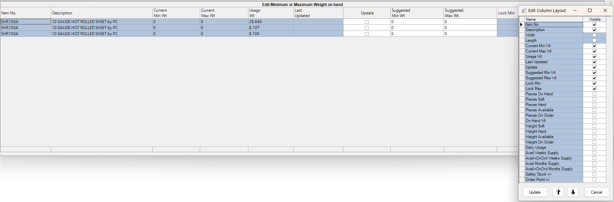Screen dimensions: 614x202
Task: Click the usage value 8,107 cell
Action: 271,28
